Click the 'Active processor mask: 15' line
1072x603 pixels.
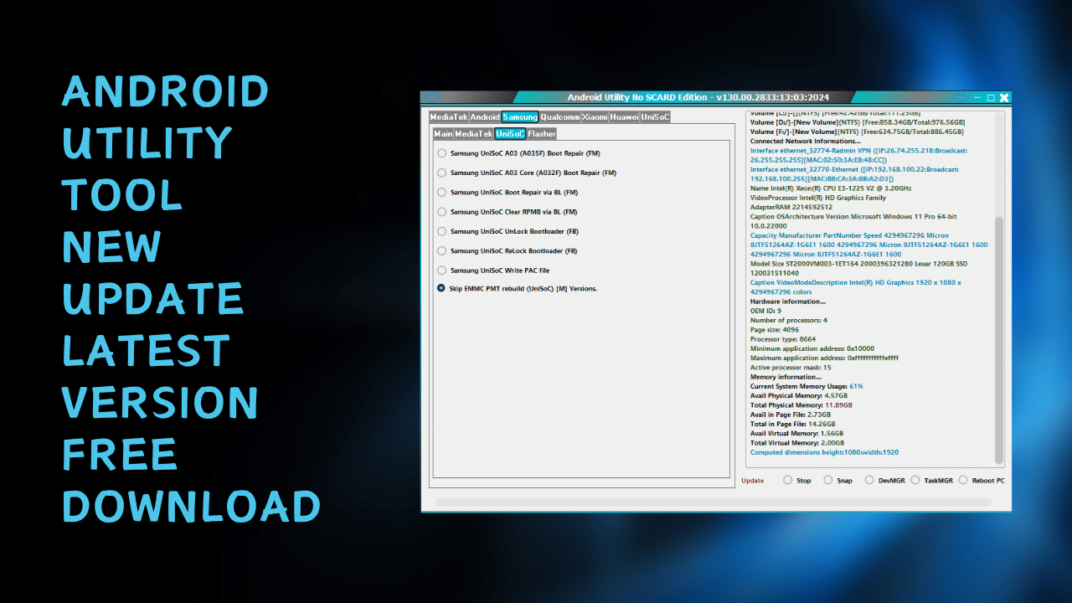coord(791,368)
